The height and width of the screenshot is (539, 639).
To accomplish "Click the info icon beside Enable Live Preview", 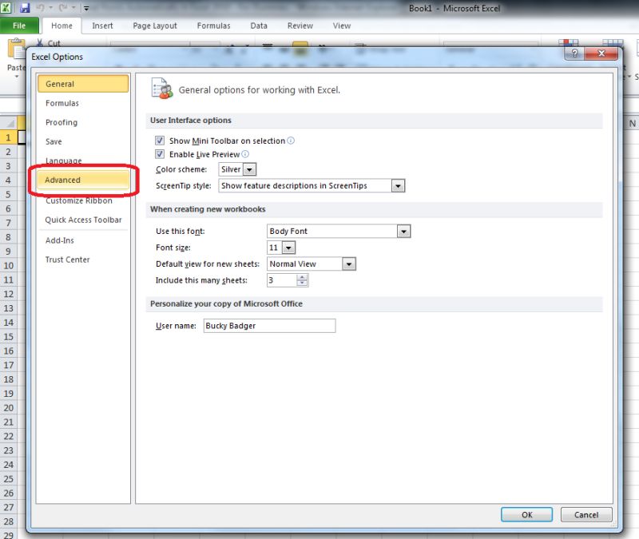I will coord(245,153).
